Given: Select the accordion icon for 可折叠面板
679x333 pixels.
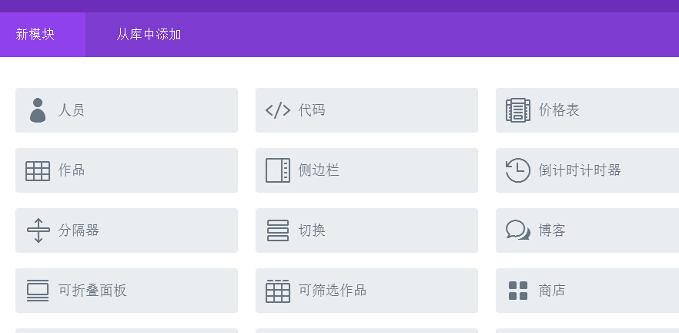Looking at the screenshot, I should [x=38, y=291].
